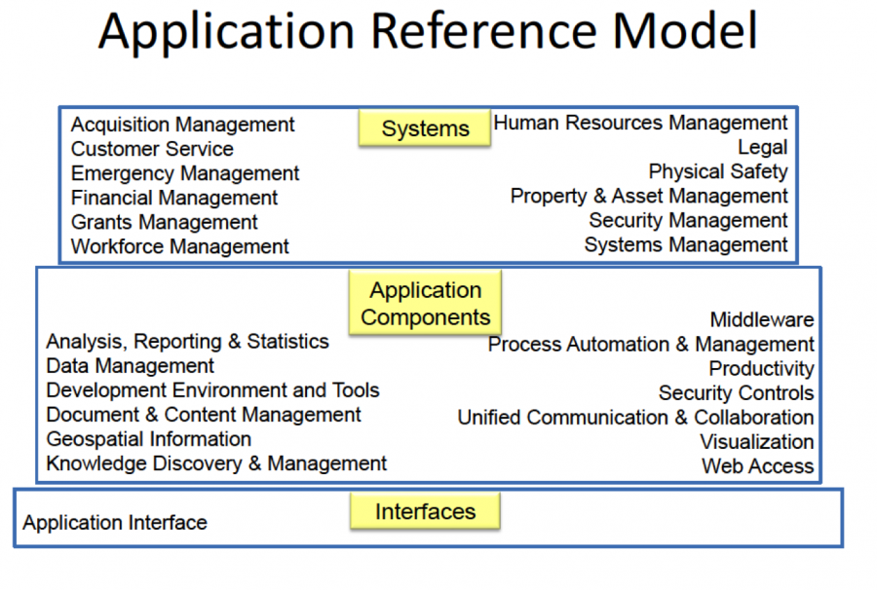The image size is (877, 590).
Task: Select Financial Management in the Systems section
Action: pos(173,197)
